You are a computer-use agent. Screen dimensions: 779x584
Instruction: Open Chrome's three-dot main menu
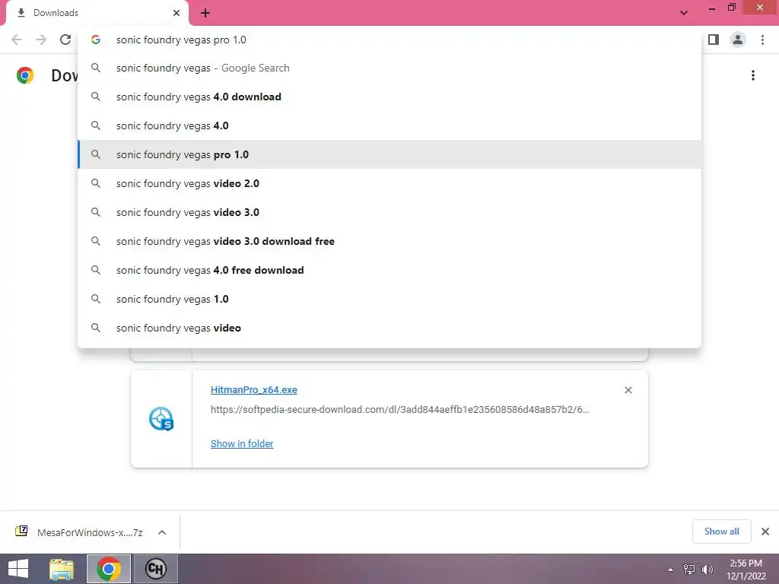coord(762,40)
